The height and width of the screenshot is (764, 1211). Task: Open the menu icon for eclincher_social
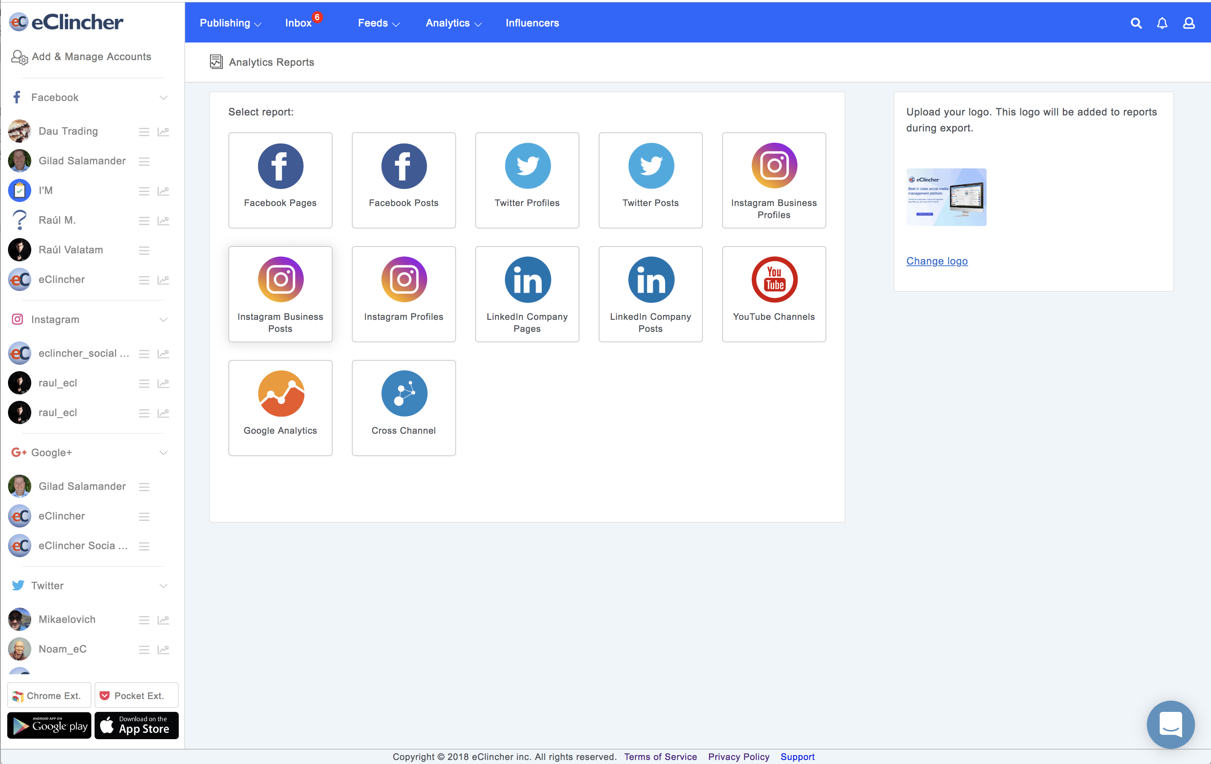[x=144, y=354]
